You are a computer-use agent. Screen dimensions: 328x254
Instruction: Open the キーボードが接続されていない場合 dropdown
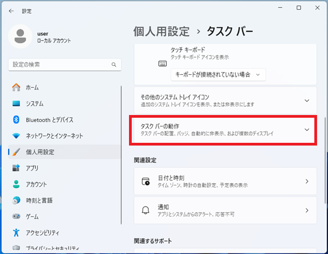click(218, 74)
